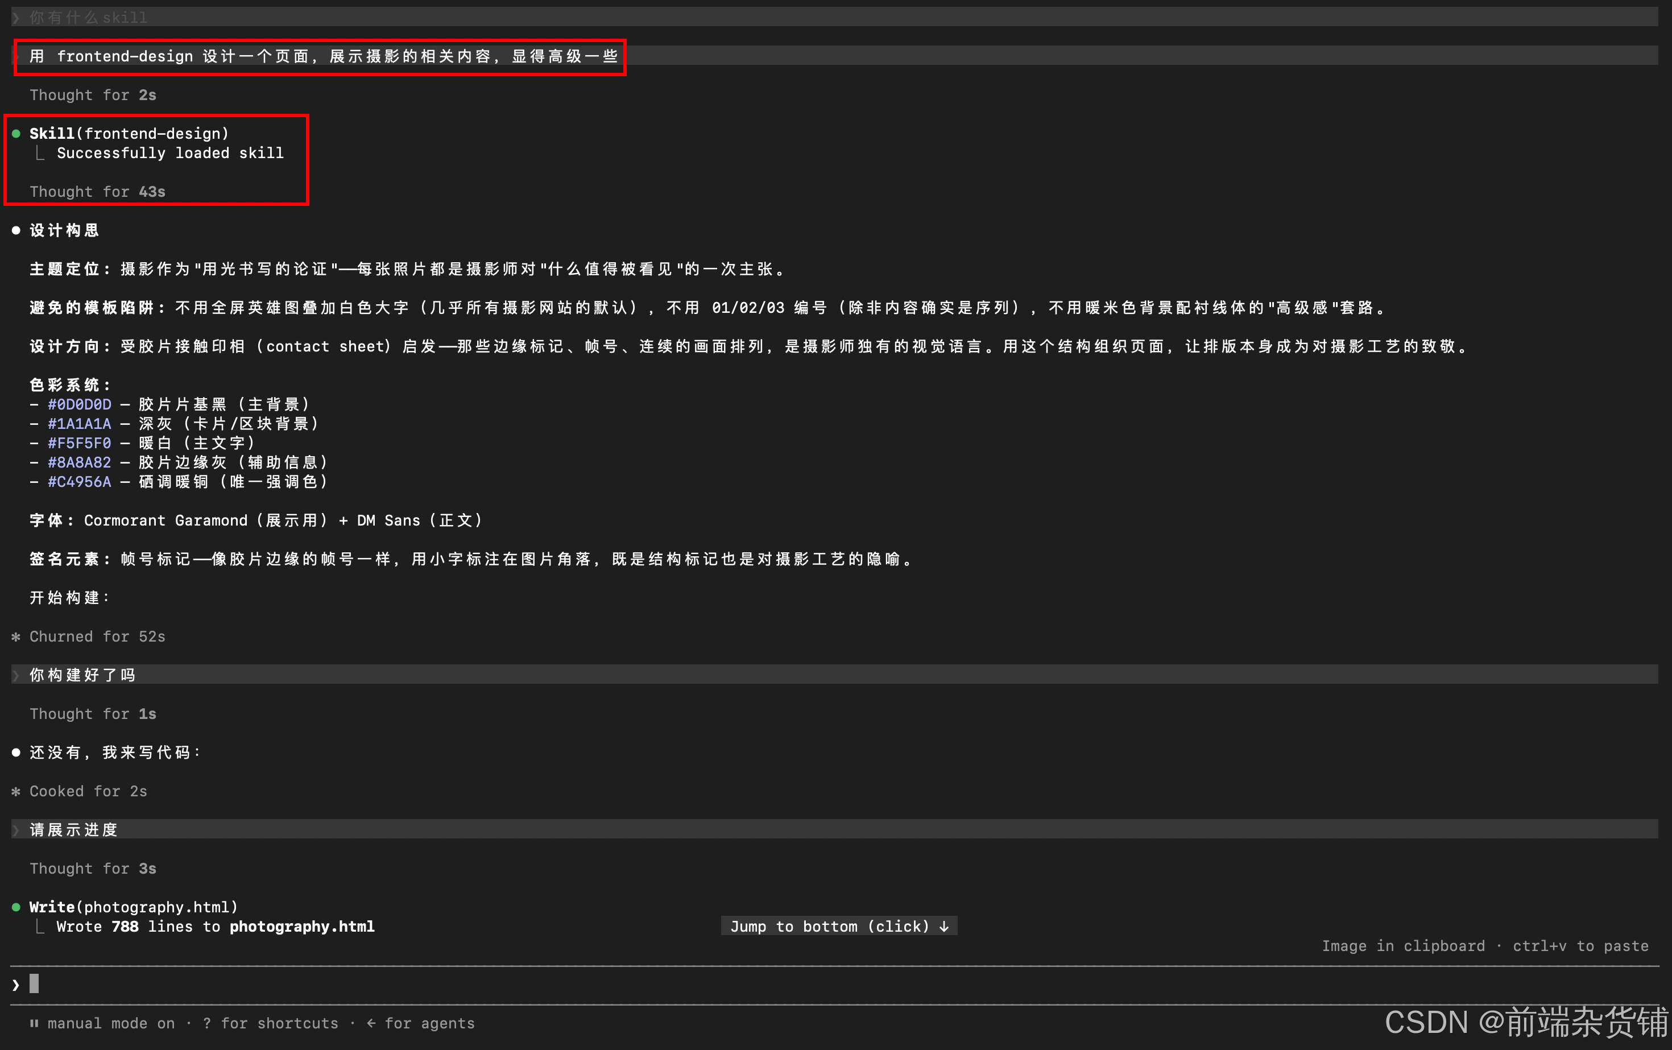This screenshot has height=1050, width=1672.
Task: Click the #C4956A hex color code
Action: [79, 482]
